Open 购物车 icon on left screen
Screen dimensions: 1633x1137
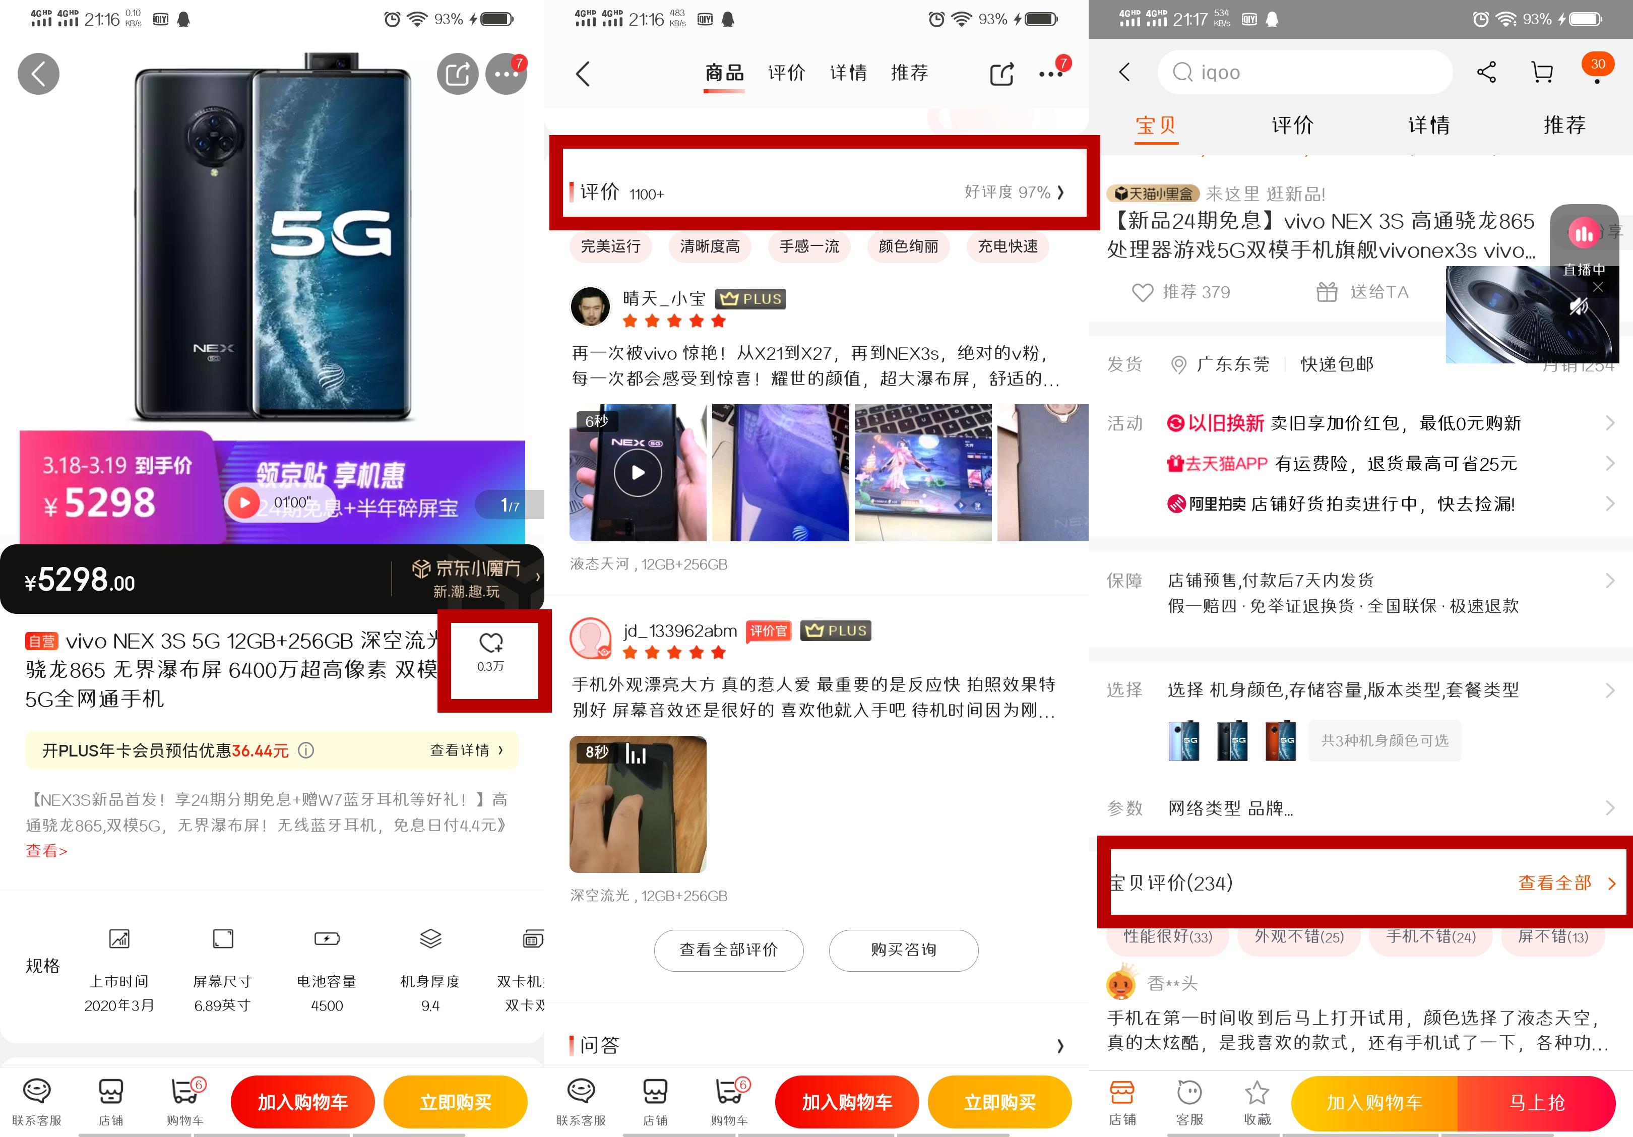185,1101
